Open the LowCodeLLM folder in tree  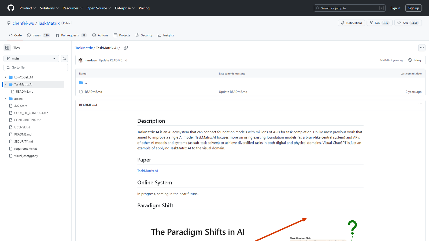point(24,77)
